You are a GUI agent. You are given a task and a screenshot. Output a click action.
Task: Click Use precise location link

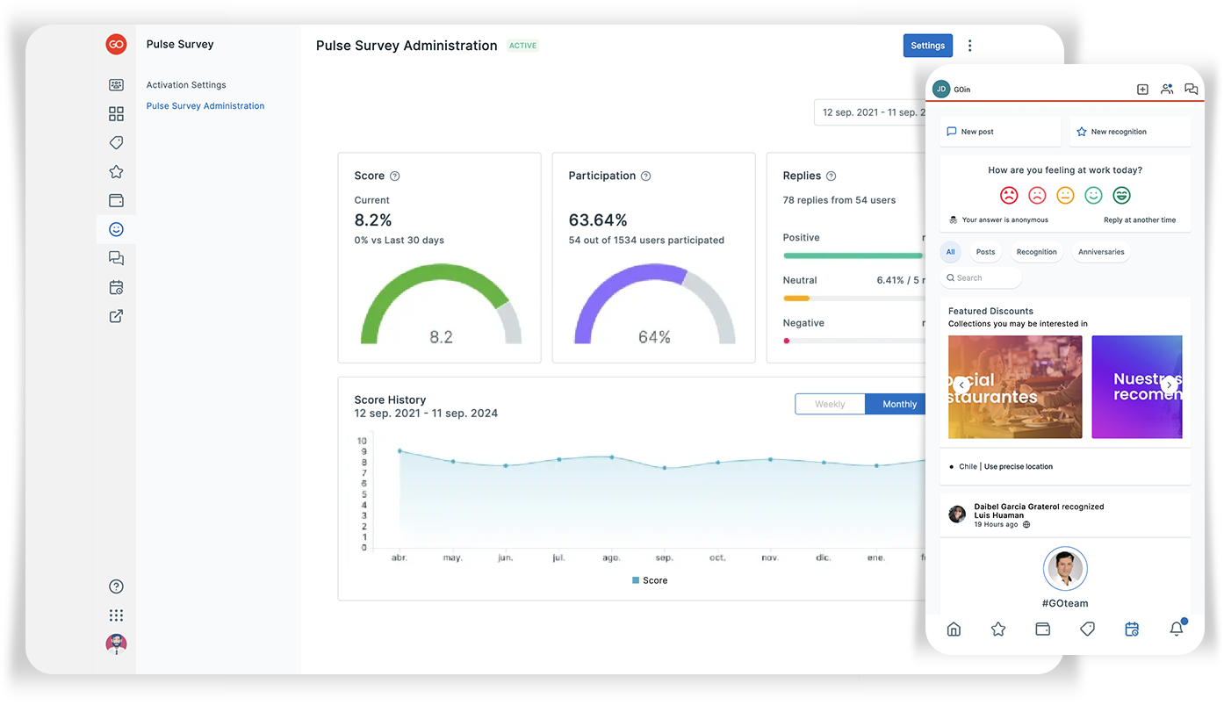click(x=1019, y=467)
